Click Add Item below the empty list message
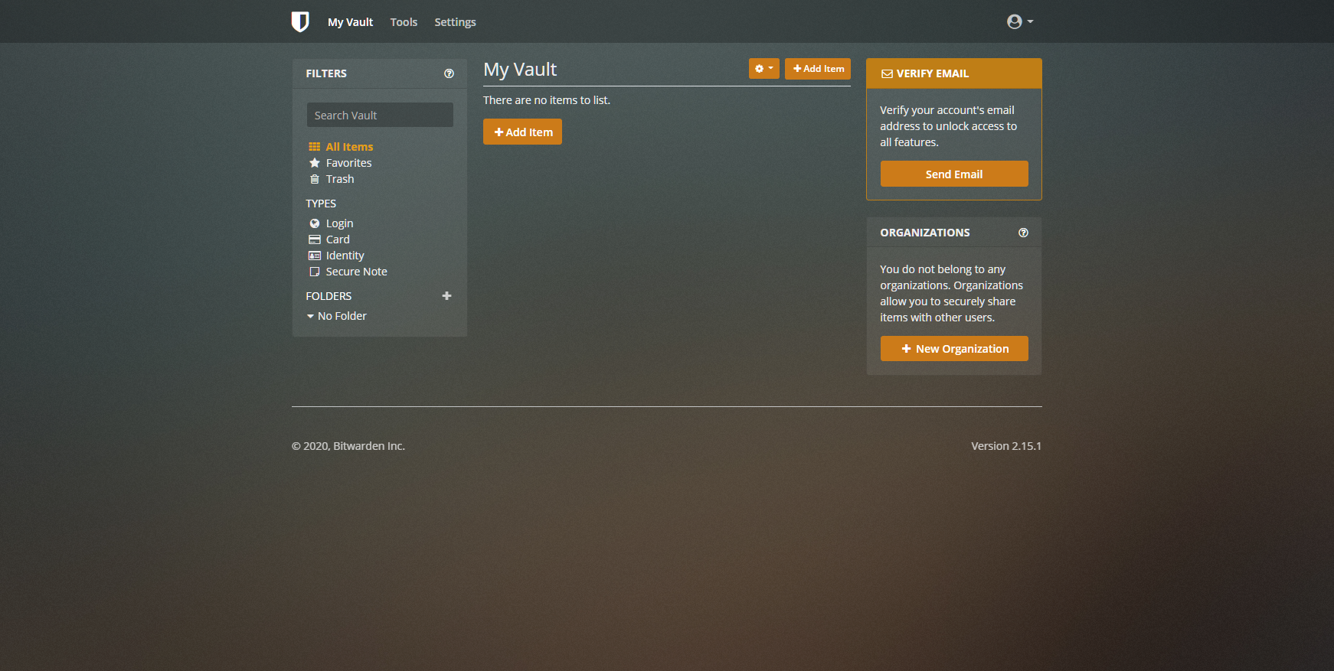The image size is (1334, 671). 522,132
